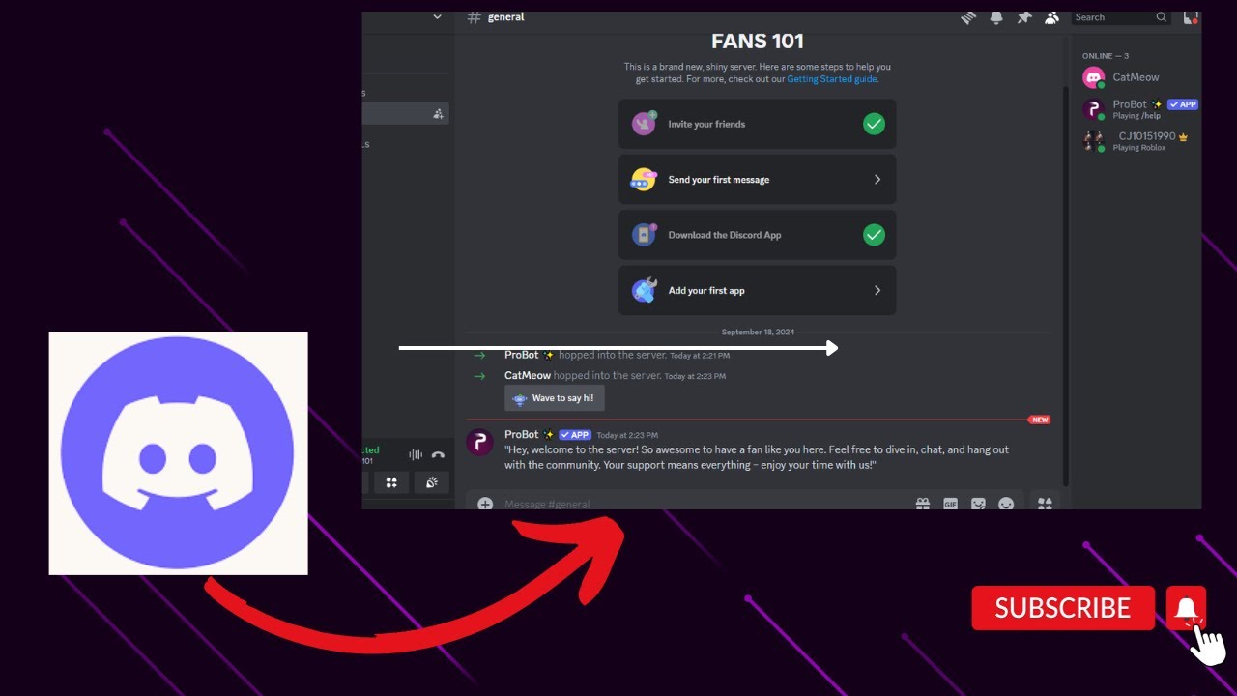The width and height of the screenshot is (1237, 696).
Task: Click CatMeow name in the hopped-in message
Action: pos(528,375)
